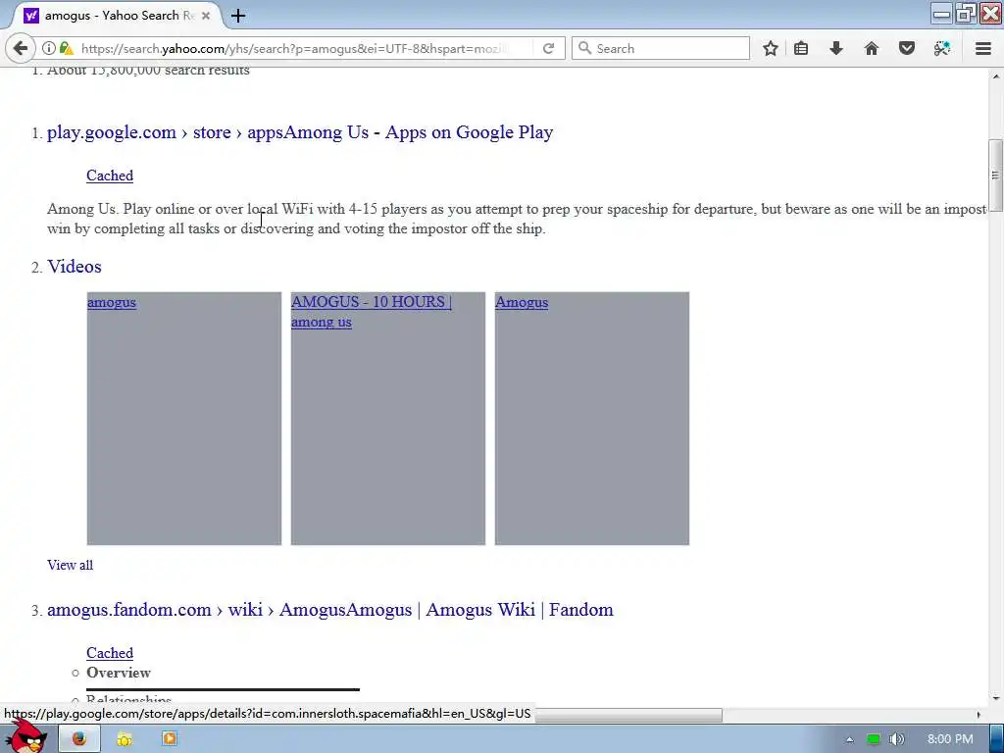Open the Videos section heading link
The height and width of the screenshot is (753, 1004).
(75, 267)
